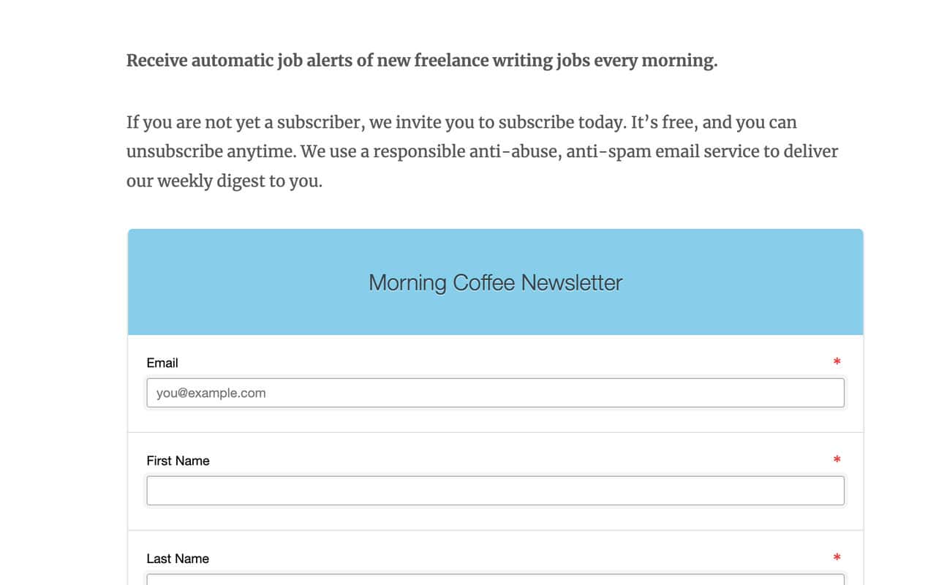Click the Email field label
Screen dimensions: 936x585
162,363
